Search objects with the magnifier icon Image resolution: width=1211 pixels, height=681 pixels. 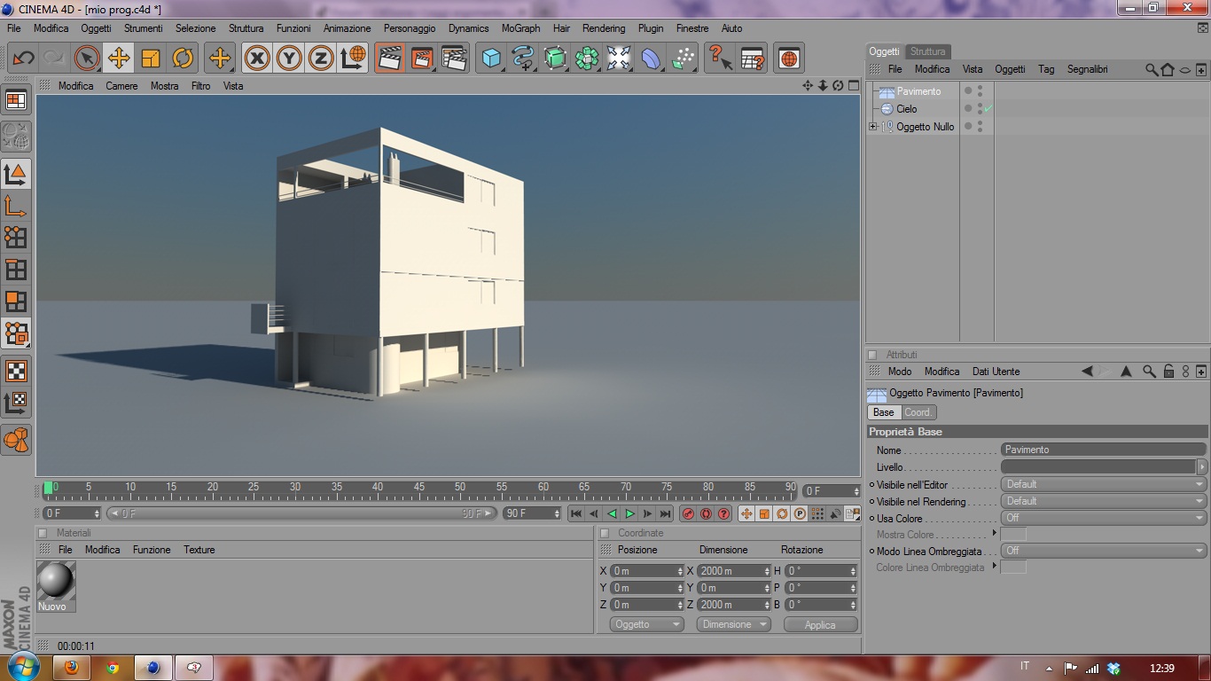1151,69
